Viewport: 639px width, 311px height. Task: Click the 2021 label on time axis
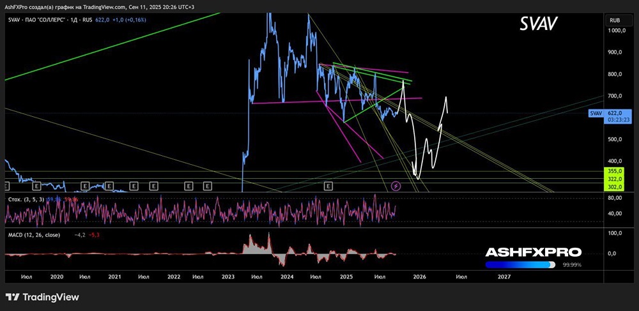[115, 277]
